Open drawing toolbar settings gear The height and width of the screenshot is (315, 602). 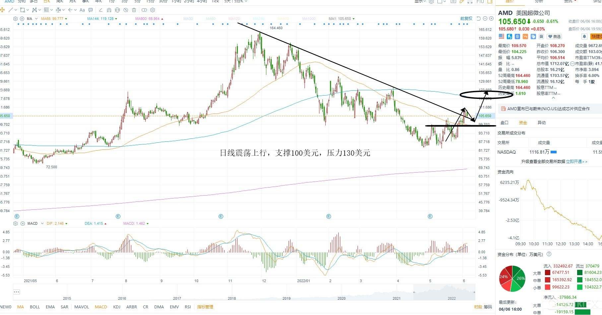tap(153, 10)
